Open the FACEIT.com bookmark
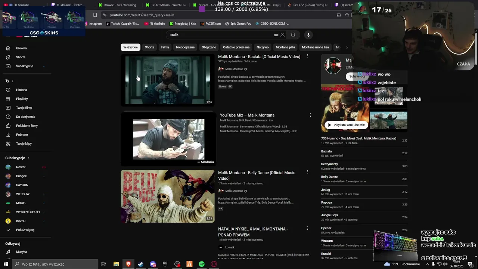The height and width of the screenshot is (269, 478). (210, 24)
